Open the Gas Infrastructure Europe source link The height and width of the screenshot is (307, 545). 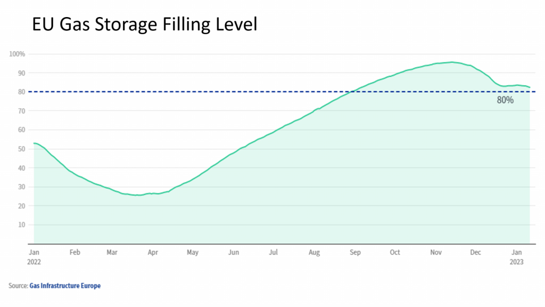tap(65, 286)
